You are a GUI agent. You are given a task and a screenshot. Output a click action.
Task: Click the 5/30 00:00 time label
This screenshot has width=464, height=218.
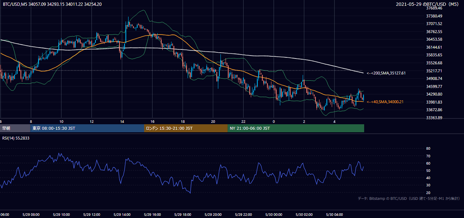coord(273,214)
